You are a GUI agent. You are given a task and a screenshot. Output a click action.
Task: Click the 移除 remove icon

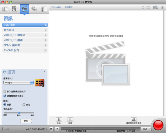tap(70, 120)
